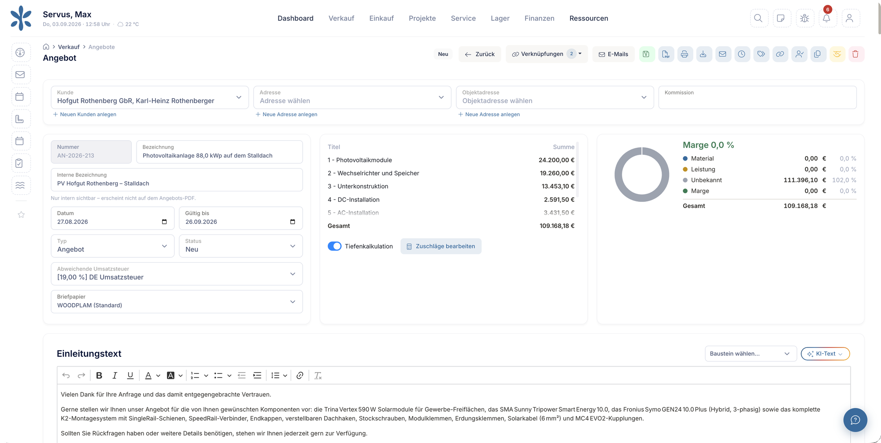The height and width of the screenshot is (443, 881).
Task: Toggle underline formatting in the editor
Action: click(x=130, y=375)
